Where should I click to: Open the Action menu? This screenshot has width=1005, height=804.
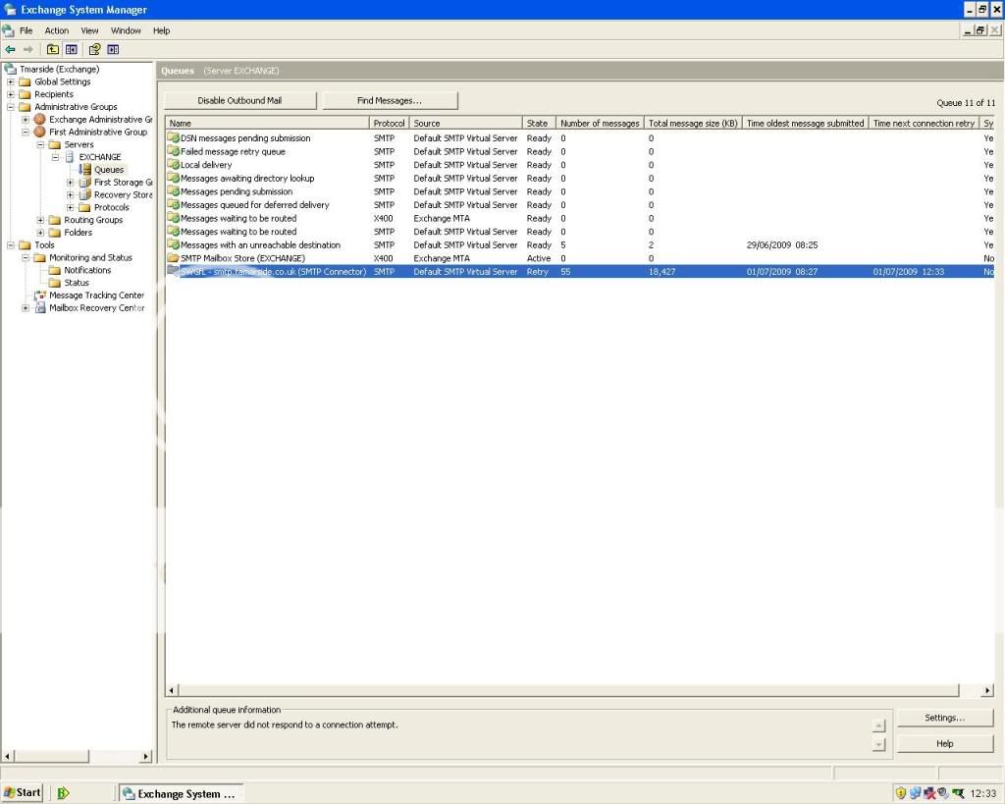point(56,30)
